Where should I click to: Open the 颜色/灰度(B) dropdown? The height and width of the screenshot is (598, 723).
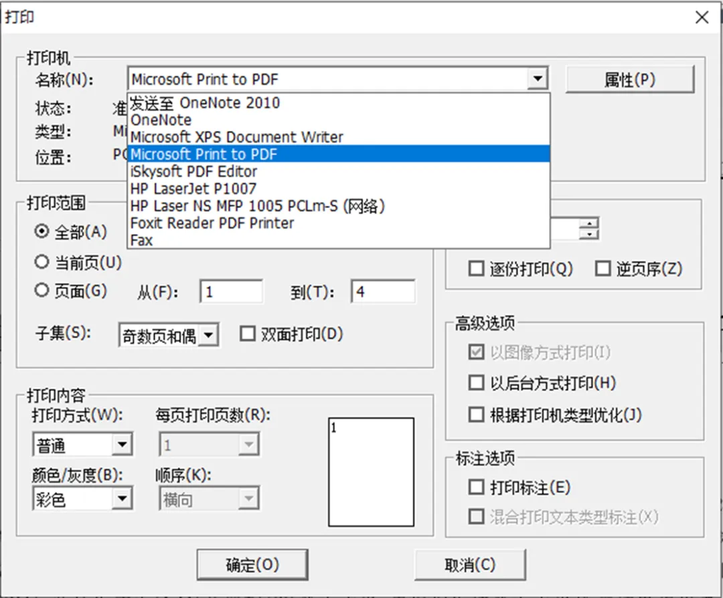[82, 498]
